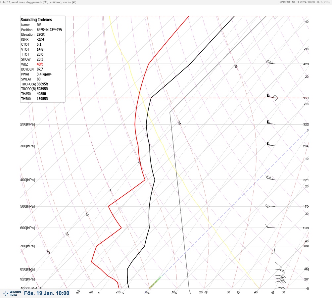The height and width of the screenshot is (298, 332).
Task: Click red WBZ value '40ft'
Action: click(40, 64)
